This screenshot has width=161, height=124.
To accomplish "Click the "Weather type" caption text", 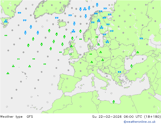I will [11, 117].
